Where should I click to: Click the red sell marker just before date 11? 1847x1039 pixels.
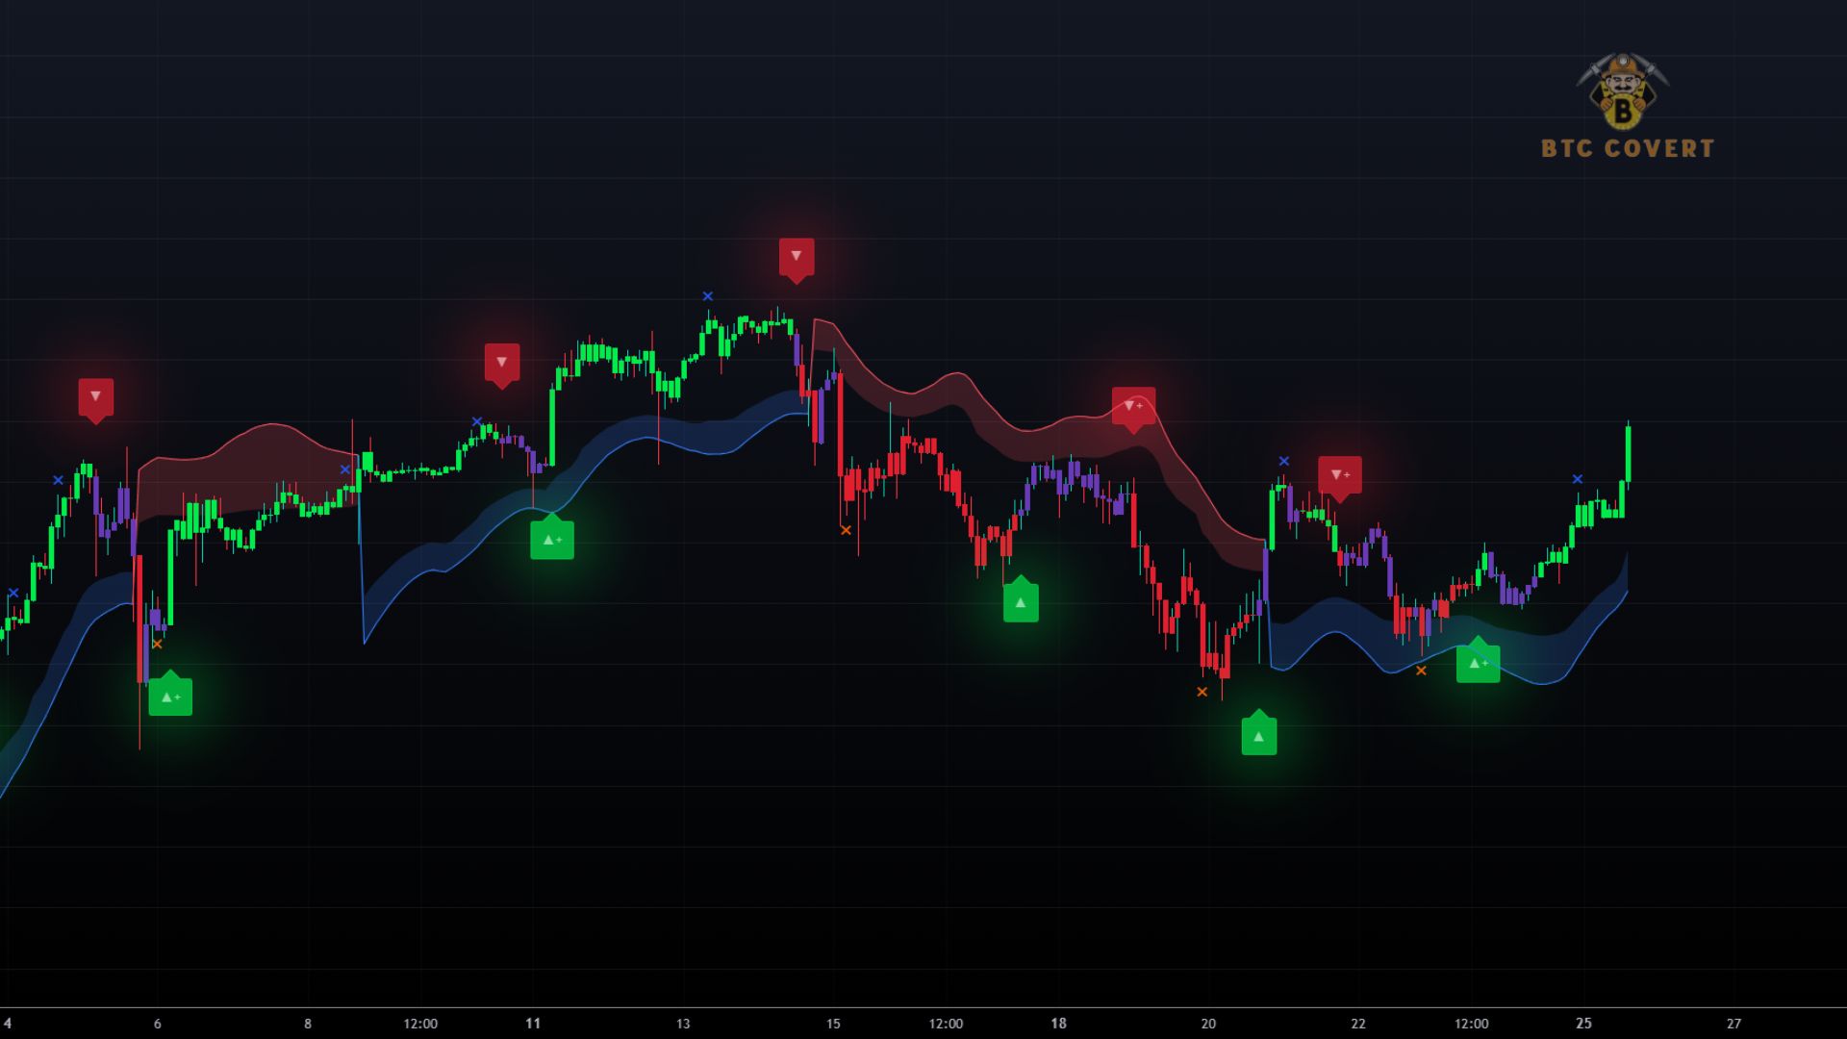tap(501, 364)
